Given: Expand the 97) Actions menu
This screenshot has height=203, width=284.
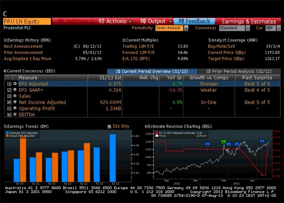Looking at the screenshot, I should [112, 21].
